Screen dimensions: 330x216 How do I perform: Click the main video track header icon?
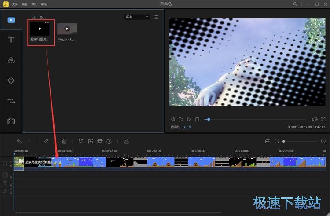tap(5, 163)
